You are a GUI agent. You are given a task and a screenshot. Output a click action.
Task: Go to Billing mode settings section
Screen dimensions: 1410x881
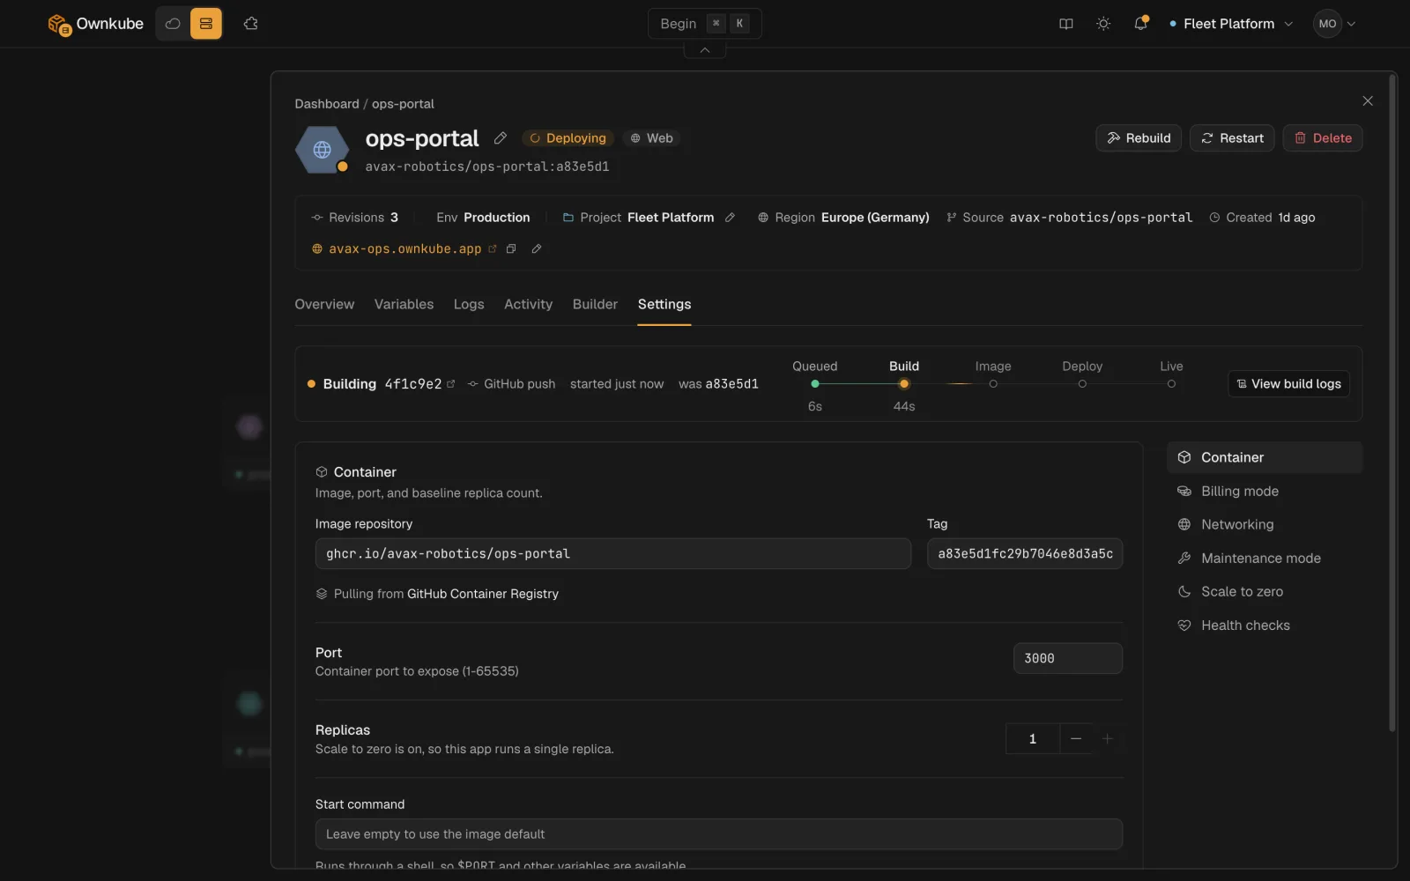[x=1265, y=492]
